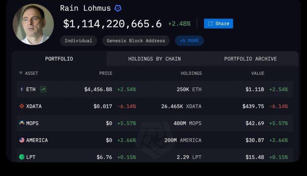Click the Genesis Block Address tag
The height and width of the screenshot is (176, 307).
(136, 41)
